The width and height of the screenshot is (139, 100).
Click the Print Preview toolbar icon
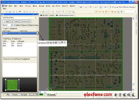click(x=17, y=12)
